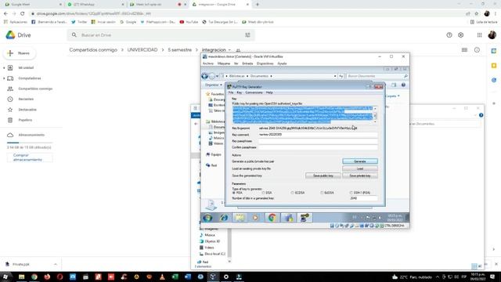This screenshot has width=501, height=282.
Task: Open Archivo menu in VirtualBox window
Action: [x=208, y=63]
